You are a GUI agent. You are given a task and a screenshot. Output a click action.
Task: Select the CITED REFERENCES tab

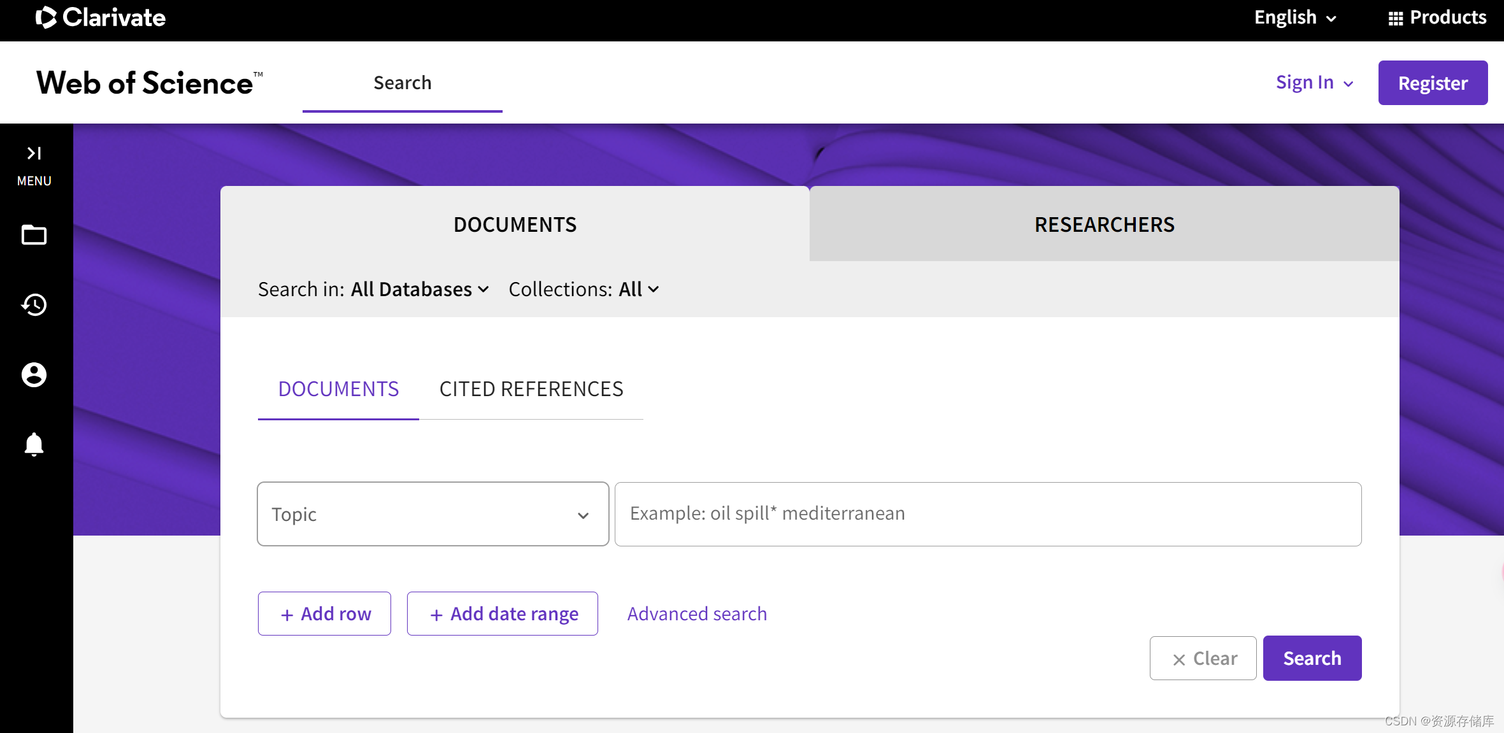[x=531, y=388]
